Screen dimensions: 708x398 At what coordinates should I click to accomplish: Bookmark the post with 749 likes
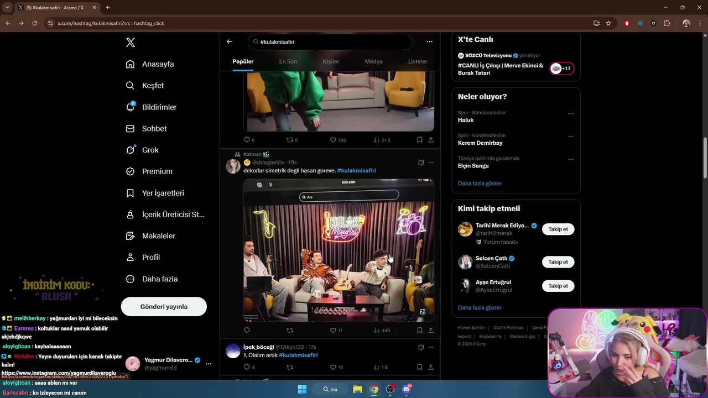[x=420, y=140]
